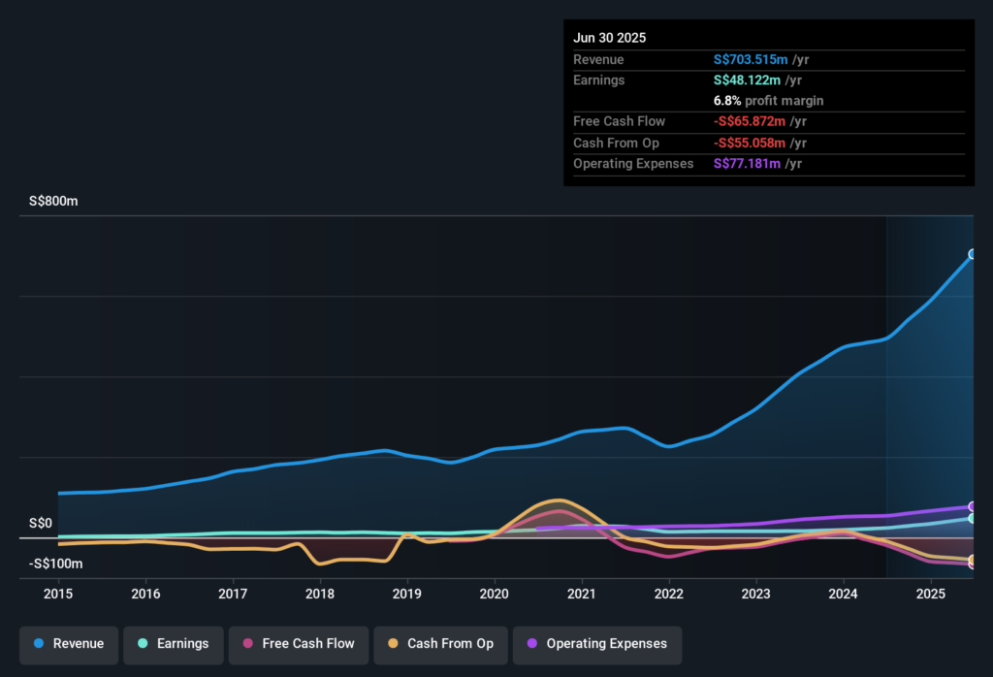Disable the Cash From Op series
993x677 pixels.
(x=440, y=644)
